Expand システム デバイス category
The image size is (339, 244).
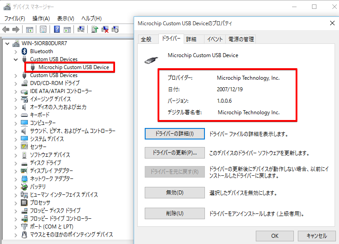15,139
